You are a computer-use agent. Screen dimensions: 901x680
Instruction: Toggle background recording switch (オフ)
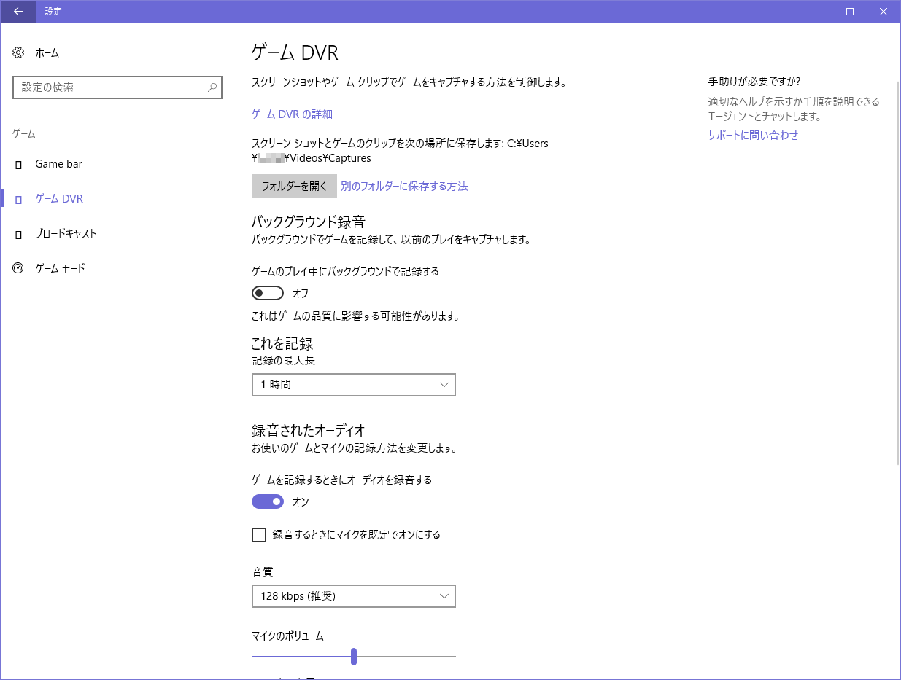268,293
